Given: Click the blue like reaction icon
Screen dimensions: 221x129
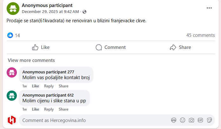Looking at the screenshot, I should [x=10, y=35].
